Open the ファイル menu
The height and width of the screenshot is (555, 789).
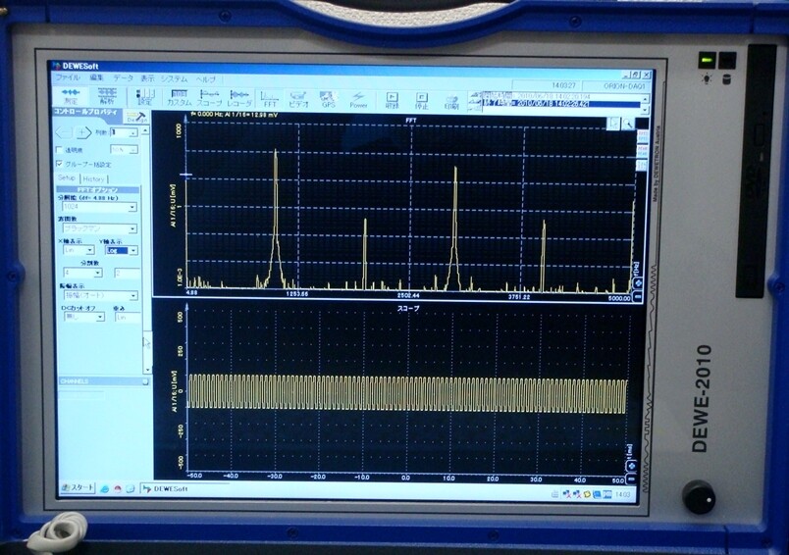point(68,77)
